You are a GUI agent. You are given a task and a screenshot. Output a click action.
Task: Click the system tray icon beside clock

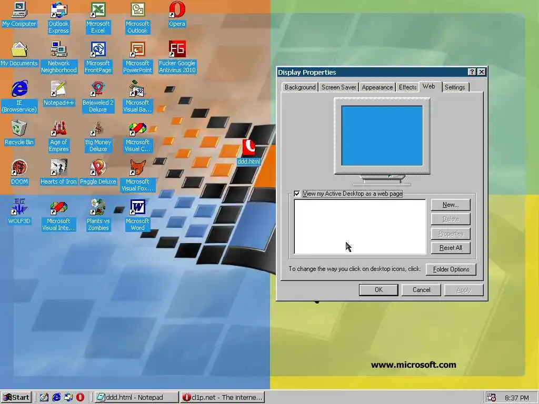[492, 398]
